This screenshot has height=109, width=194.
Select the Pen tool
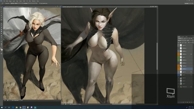tap(2, 36)
